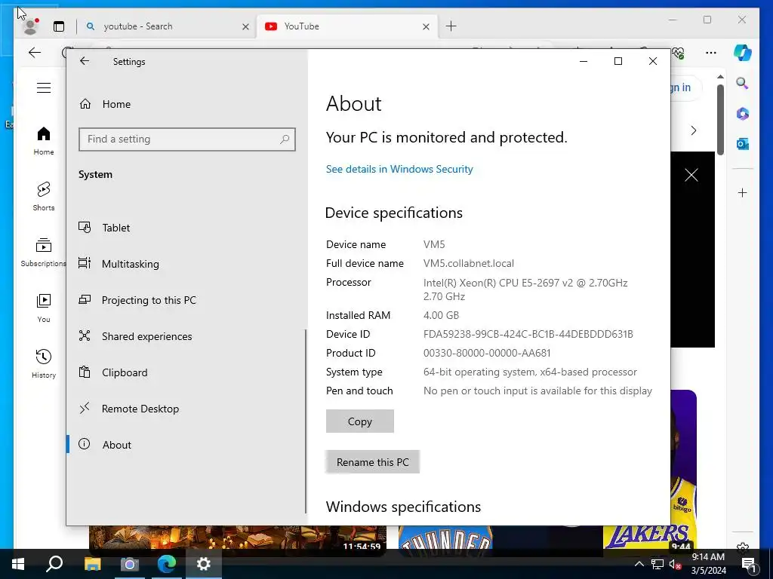Click the Edge back navigation arrow

click(35, 53)
